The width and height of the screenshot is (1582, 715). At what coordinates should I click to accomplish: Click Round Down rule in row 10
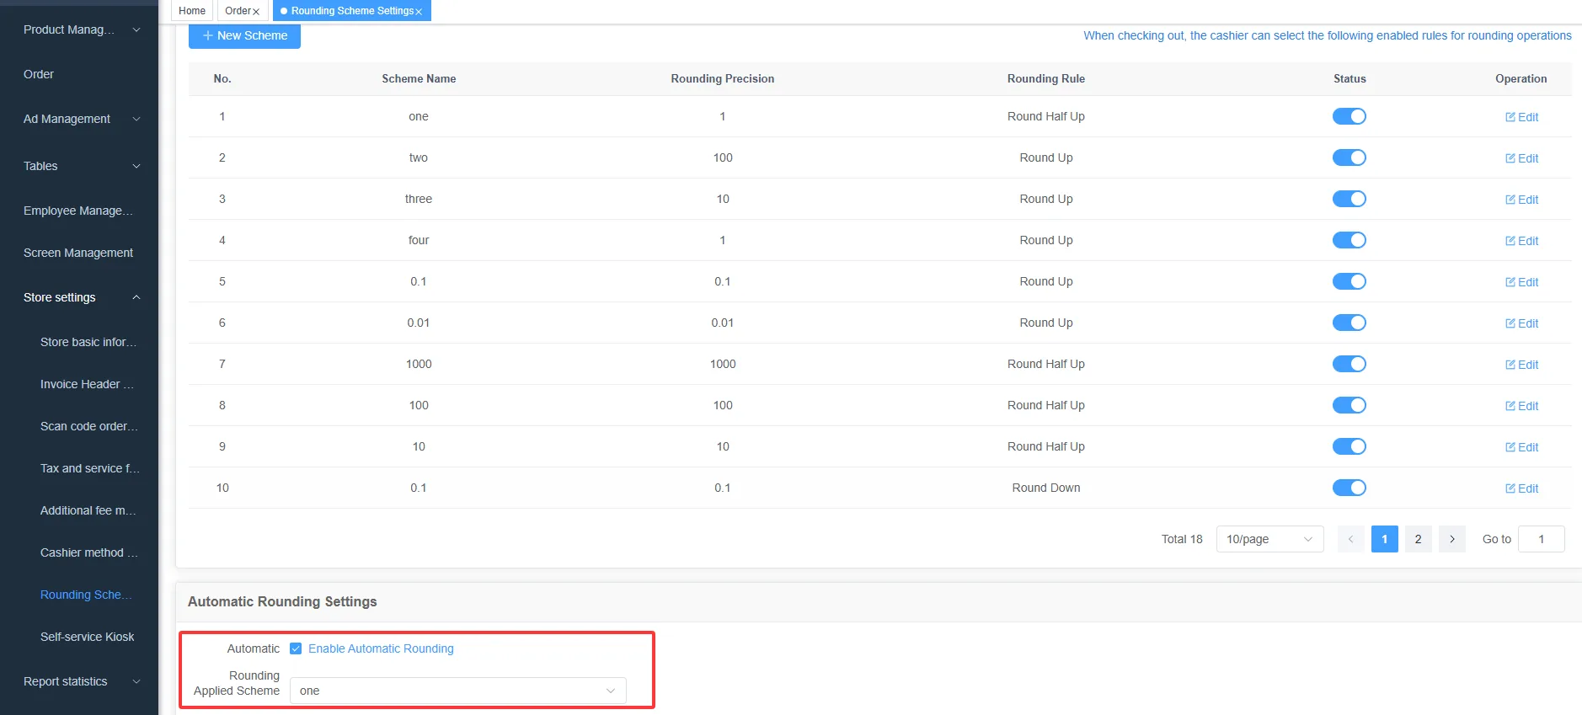tap(1046, 488)
